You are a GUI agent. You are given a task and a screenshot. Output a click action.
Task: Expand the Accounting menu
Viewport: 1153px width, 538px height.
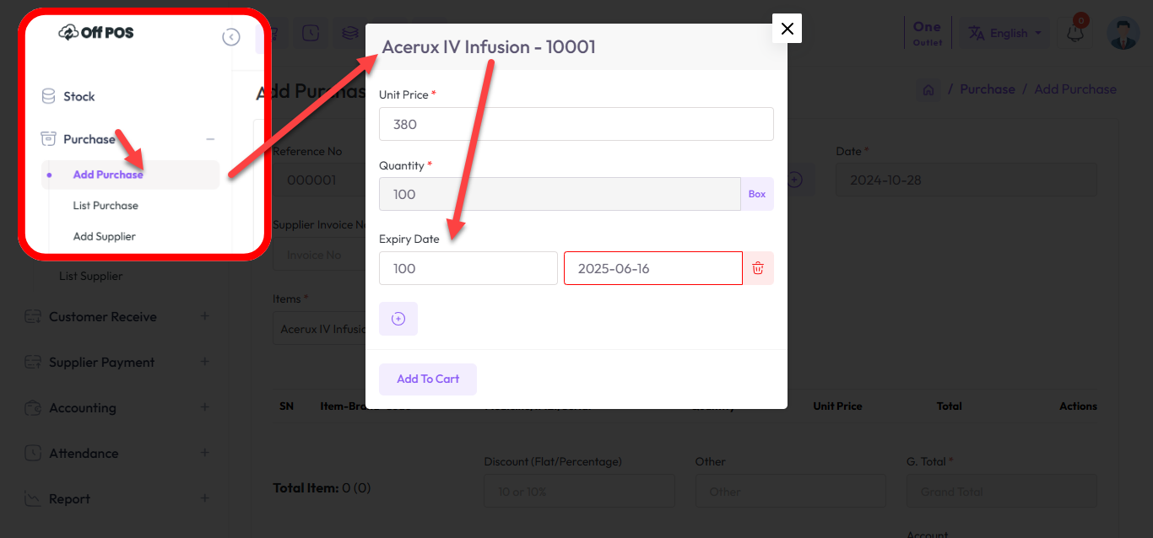204,407
